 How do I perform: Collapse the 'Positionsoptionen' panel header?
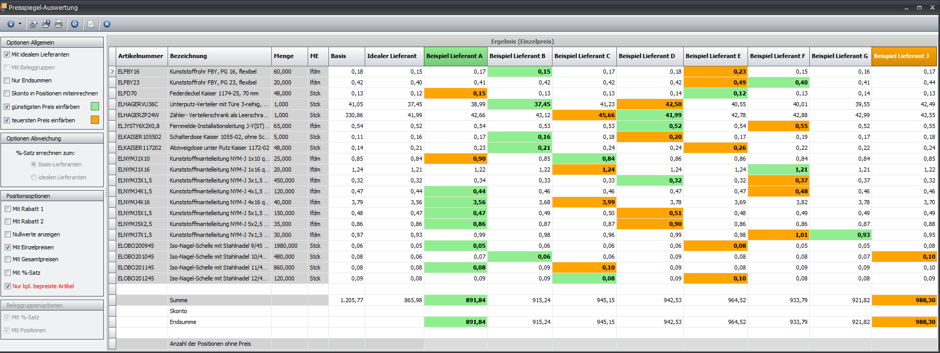click(x=52, y=196)
